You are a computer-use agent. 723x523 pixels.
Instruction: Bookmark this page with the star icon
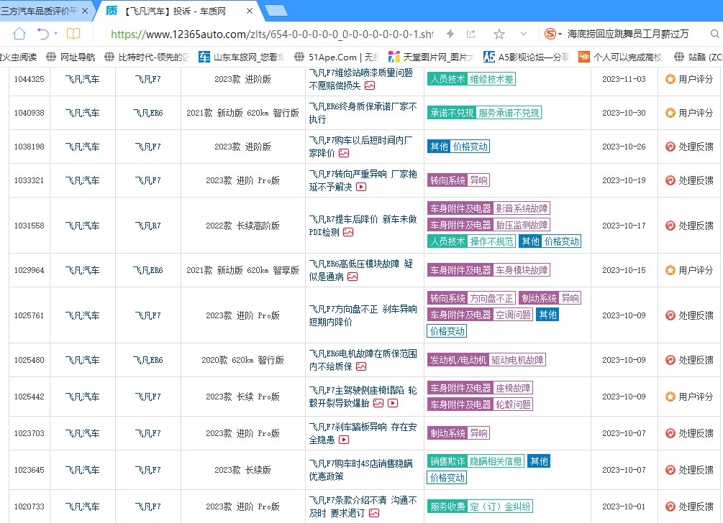pos(499,34)
